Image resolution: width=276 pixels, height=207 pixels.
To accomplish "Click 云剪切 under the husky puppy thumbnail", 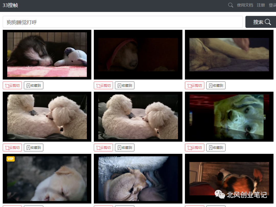I will pos(12,86).
